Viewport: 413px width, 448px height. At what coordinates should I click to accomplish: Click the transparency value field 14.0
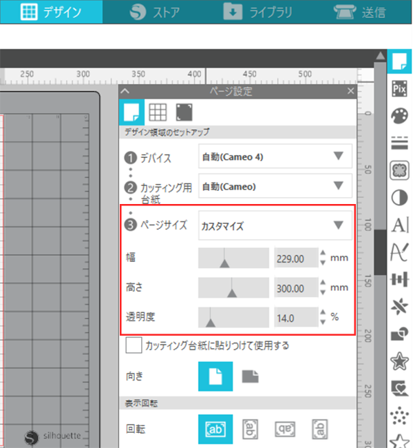click(296, 318)
